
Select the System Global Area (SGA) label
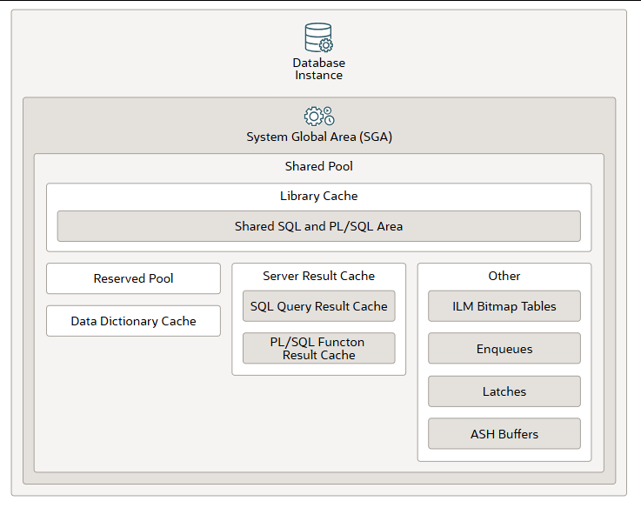click(319, 137)
